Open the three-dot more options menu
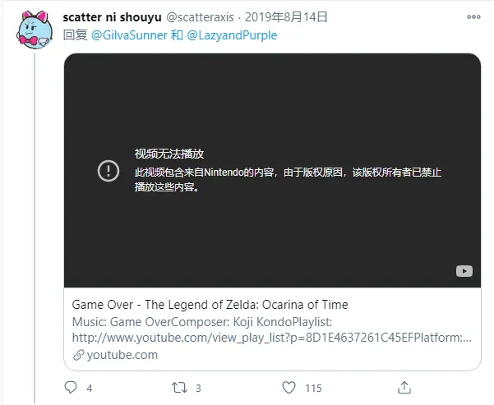The image size is (494, 405). (473, 17)
